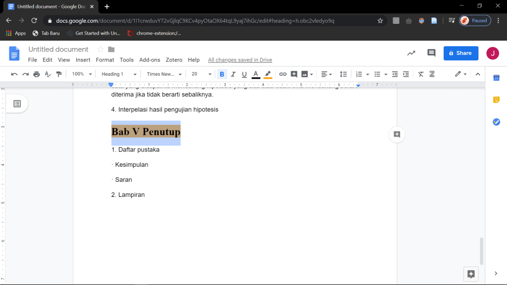
Task: Clear formatting with the crossed-out T icon
Action: pos(421,74)
